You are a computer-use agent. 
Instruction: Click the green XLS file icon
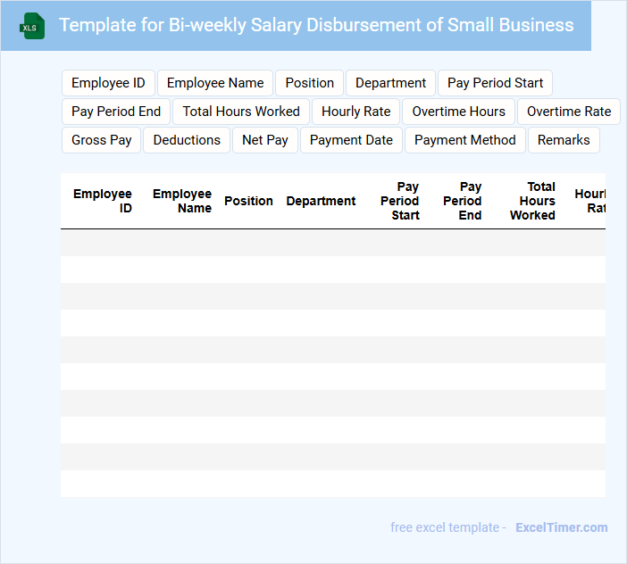[32, 26]
